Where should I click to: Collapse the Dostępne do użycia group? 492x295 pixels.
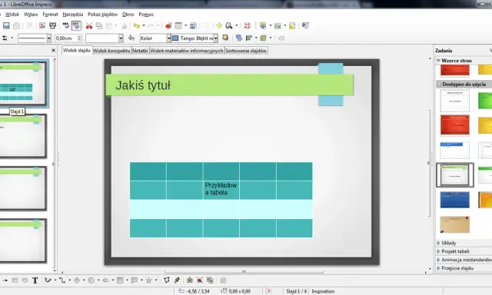(439, 85)
